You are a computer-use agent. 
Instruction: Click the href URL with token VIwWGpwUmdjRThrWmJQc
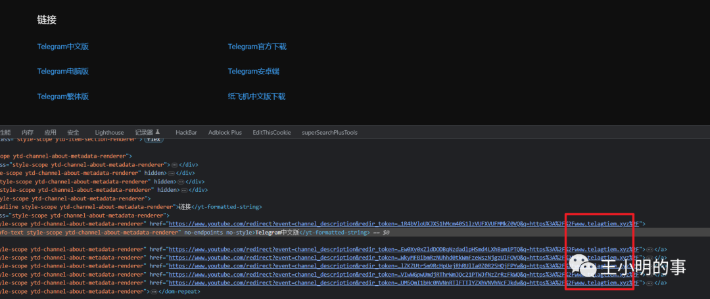pos(404,275)
